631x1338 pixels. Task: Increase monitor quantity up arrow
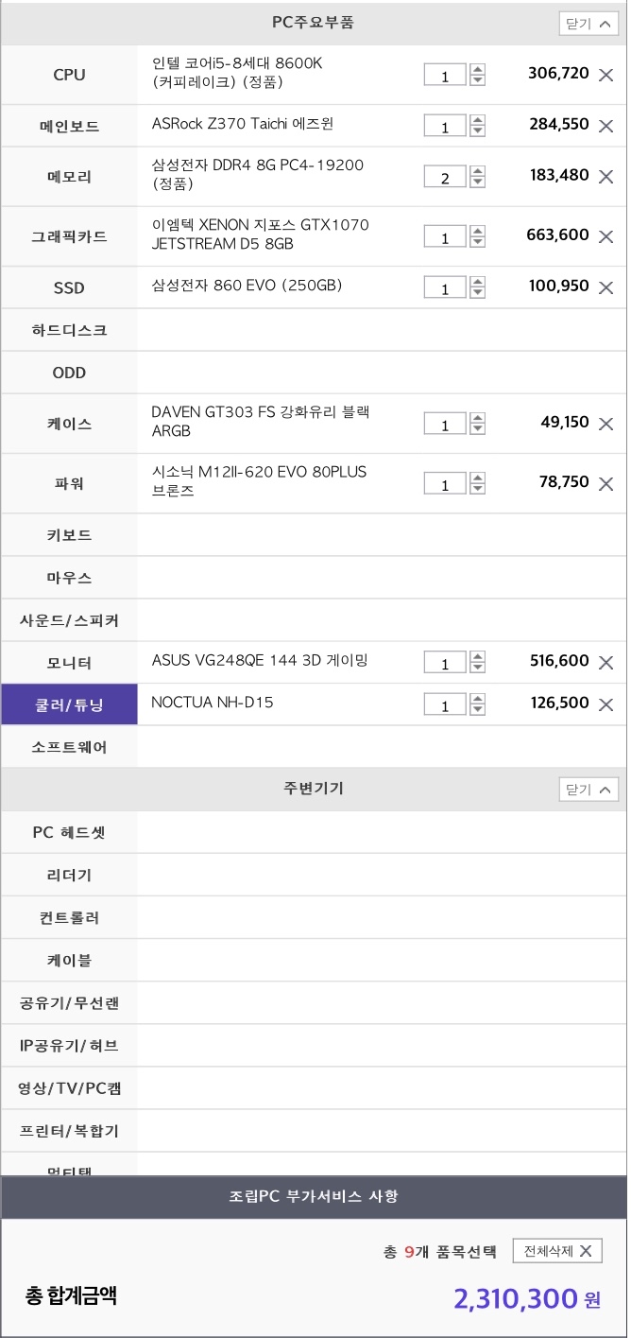click(477, 657)
